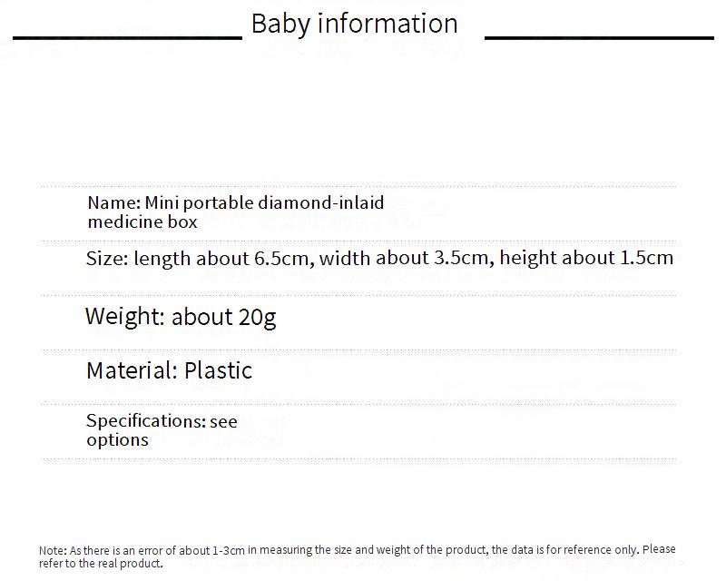The image size is (726, 581).
Task: Click the "Name:" label
Action: tap(113, 202)
